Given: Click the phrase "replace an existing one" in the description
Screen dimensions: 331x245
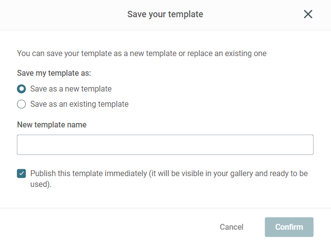Looking at the screenshot, I should (x=226, y=53).
